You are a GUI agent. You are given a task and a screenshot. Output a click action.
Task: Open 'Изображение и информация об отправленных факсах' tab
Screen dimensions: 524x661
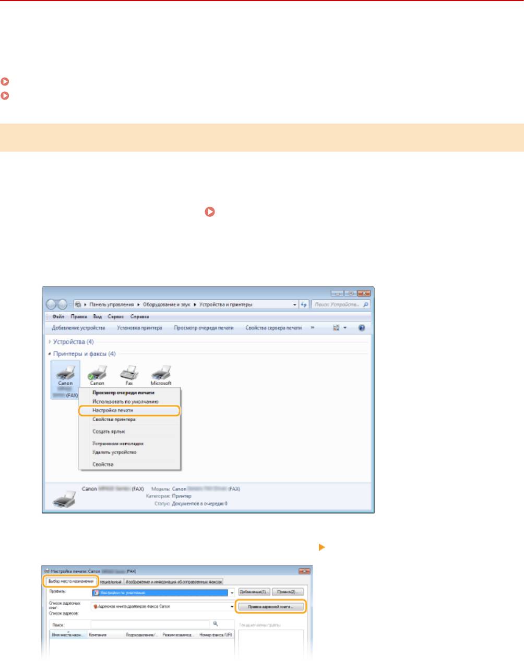click(x=174, y=581)
